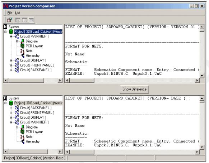Viewport: 209px width, 163px height.
Task: Select Diagram label in lower tree
Action: (32, 127)
